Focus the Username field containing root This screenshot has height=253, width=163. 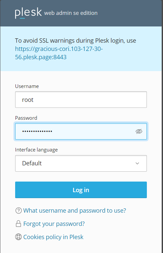pos(81,100)
